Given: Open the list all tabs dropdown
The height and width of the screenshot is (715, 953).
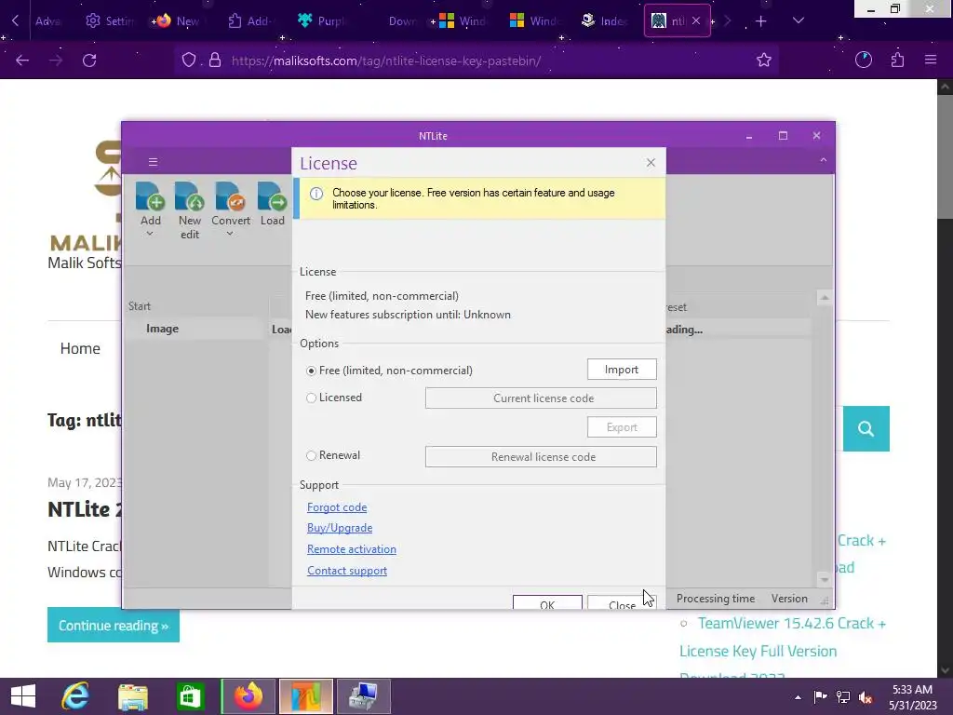Looking at the screenshot, I should (799, 20).
